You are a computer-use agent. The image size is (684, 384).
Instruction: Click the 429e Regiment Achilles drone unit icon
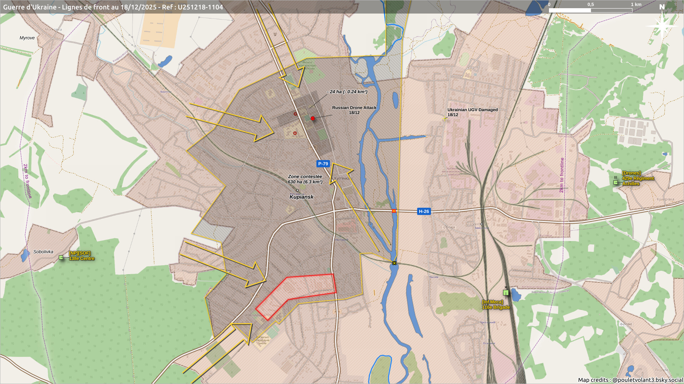click(x=615, y=182)
